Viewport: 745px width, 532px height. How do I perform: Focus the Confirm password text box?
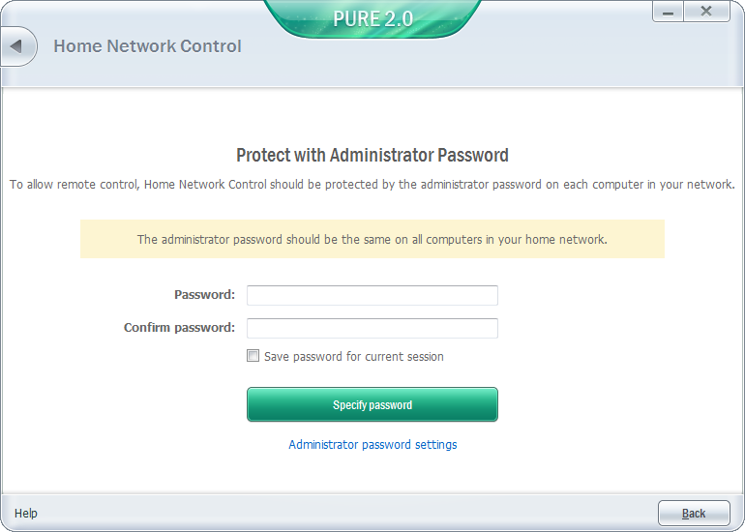(372, 328)
